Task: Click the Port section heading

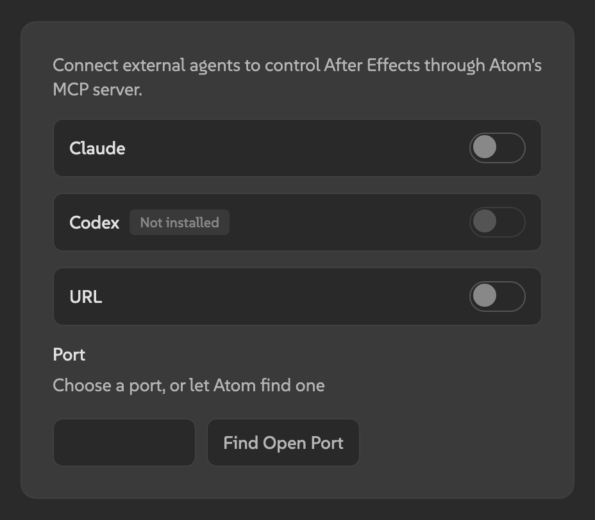Action: (69, 354)
